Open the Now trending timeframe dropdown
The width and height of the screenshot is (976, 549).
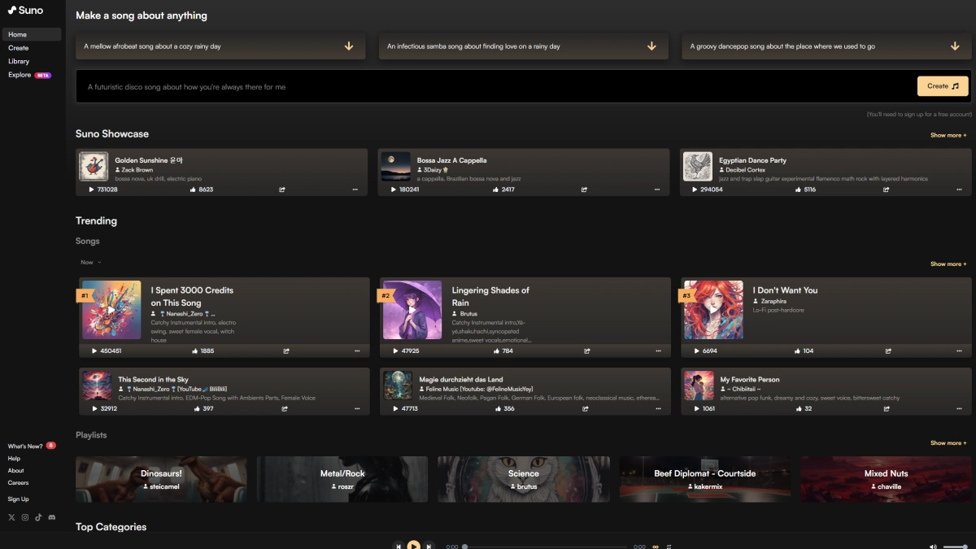(90, 263)
